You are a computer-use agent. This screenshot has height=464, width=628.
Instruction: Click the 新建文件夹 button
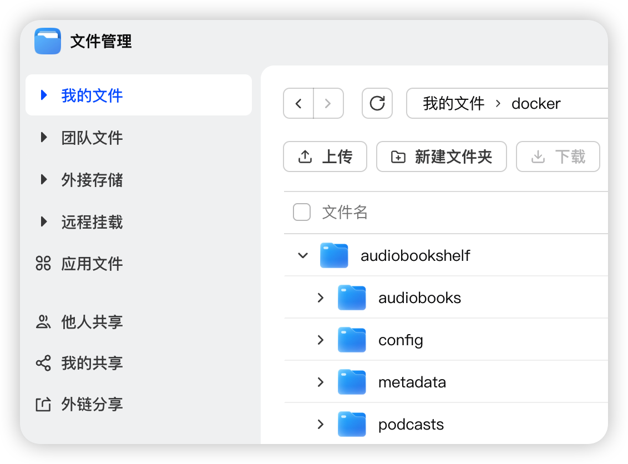tap(442, 157)
